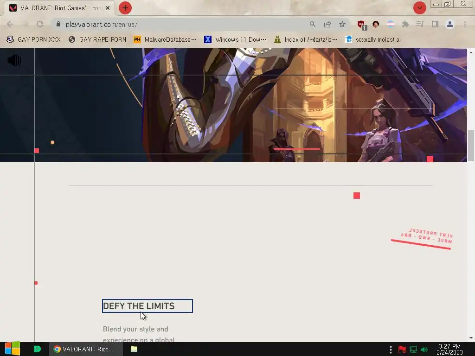Screen dimensions: 475x356
Task: Click the scrollbar up arrow
Action: [471, 52]
